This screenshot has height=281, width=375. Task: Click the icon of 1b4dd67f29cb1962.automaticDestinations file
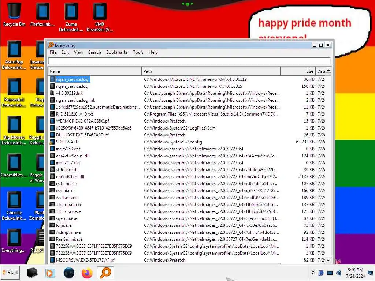tap(52, 107)
